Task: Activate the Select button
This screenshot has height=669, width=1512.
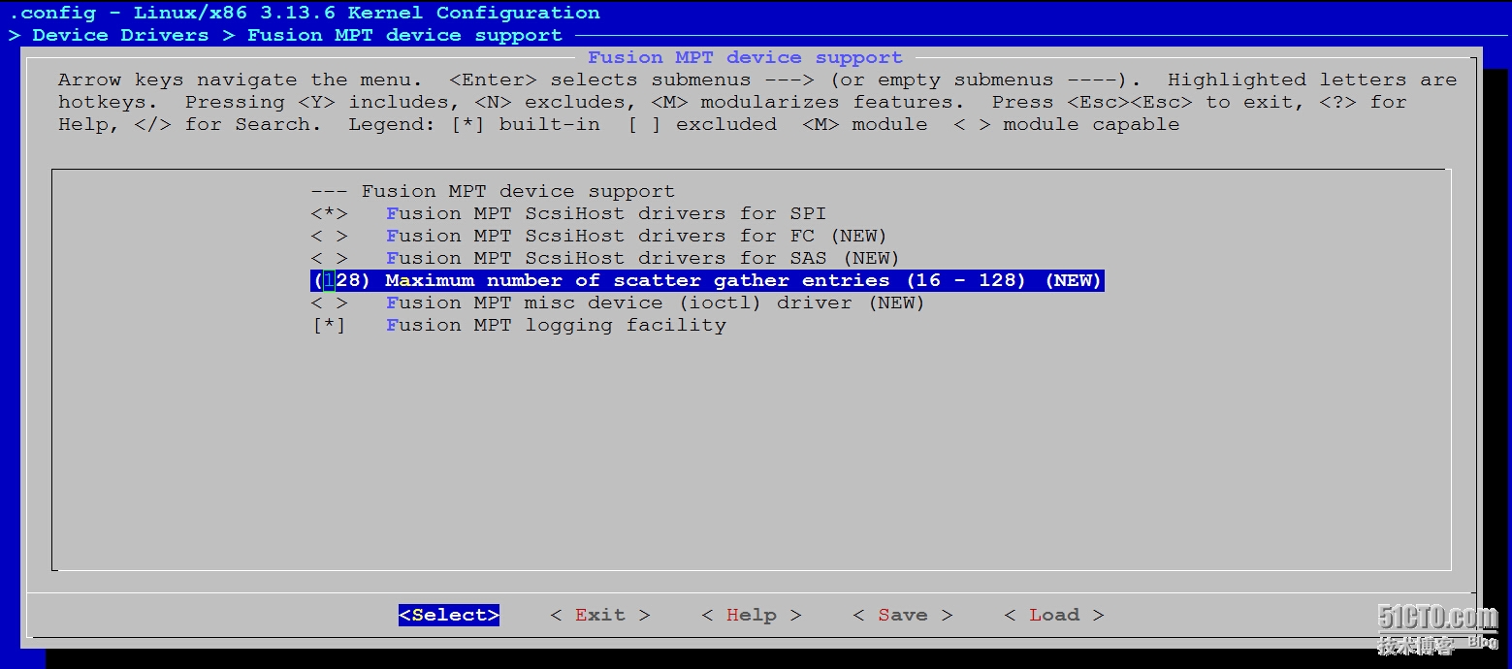Action: pos(448,615)
